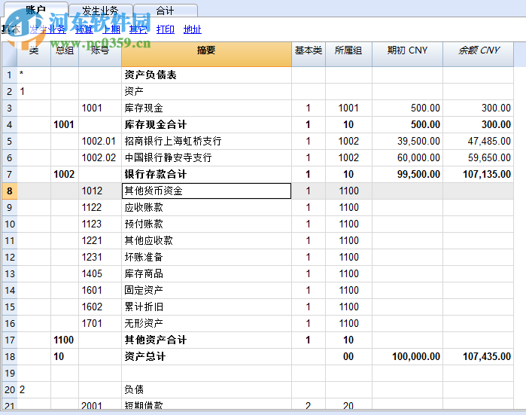
Task: Select account number 1012 cell
Action: (x=100, y=191)
